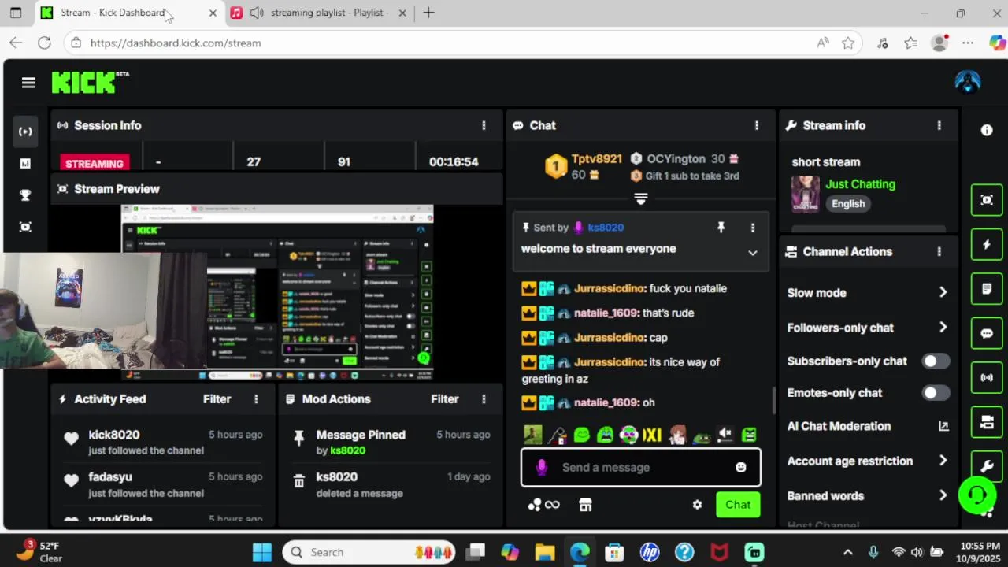1008x567 pixels.
Task: Open the trophy achievements sidebar icon
Action: (25, 195)
